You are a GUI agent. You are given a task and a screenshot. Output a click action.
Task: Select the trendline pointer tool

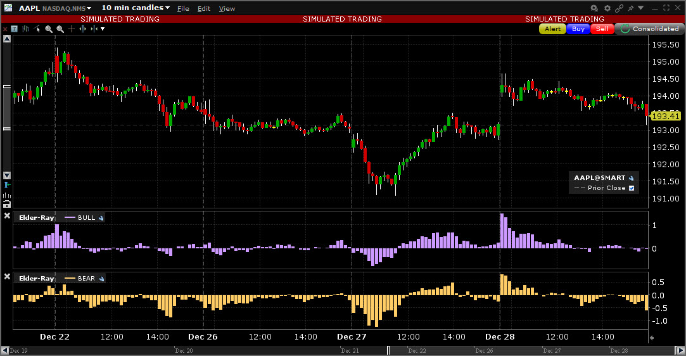(37, 29)
